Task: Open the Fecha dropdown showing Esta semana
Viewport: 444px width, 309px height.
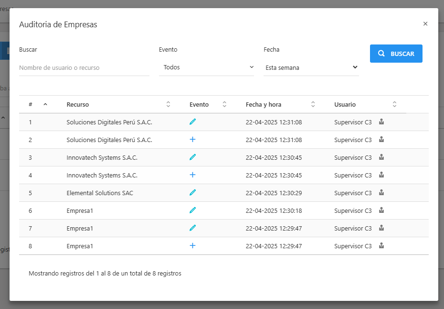Action: coord(311,67)
